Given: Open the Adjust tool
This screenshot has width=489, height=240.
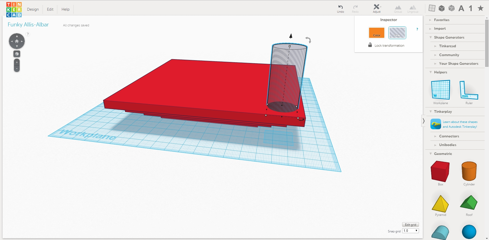Looking at the screenshot, I should (x=377, y=9).
